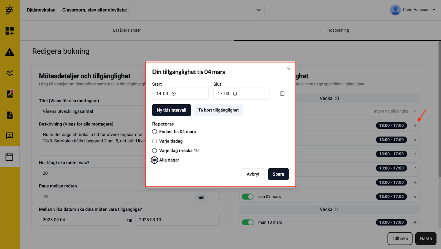The image size is (441, 249).
Task: Close the availability dialog with X
Action: pyautogui.click(x=289, y=69)
